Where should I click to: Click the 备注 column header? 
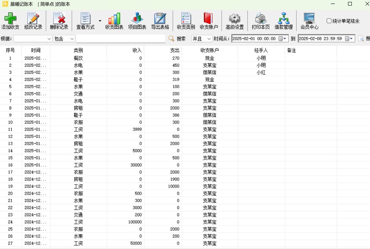tap(311, 50)
